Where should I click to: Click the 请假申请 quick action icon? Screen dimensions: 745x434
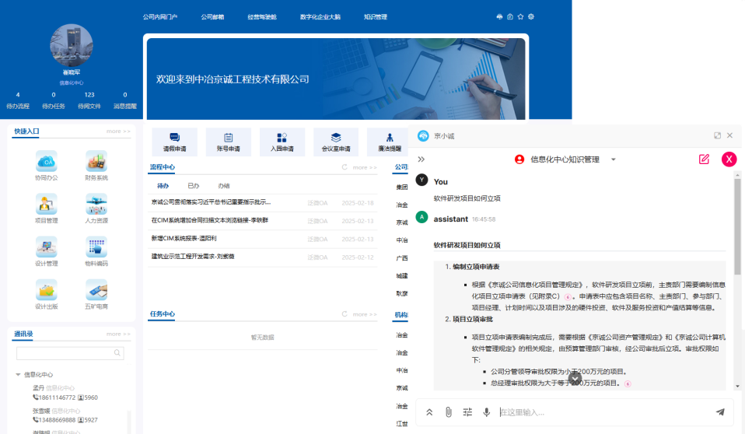pos(174,138)
